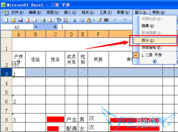Open the Paste options dropdown arrow
The width and height of the screenshot is (178, 132).
coord(94,20)
